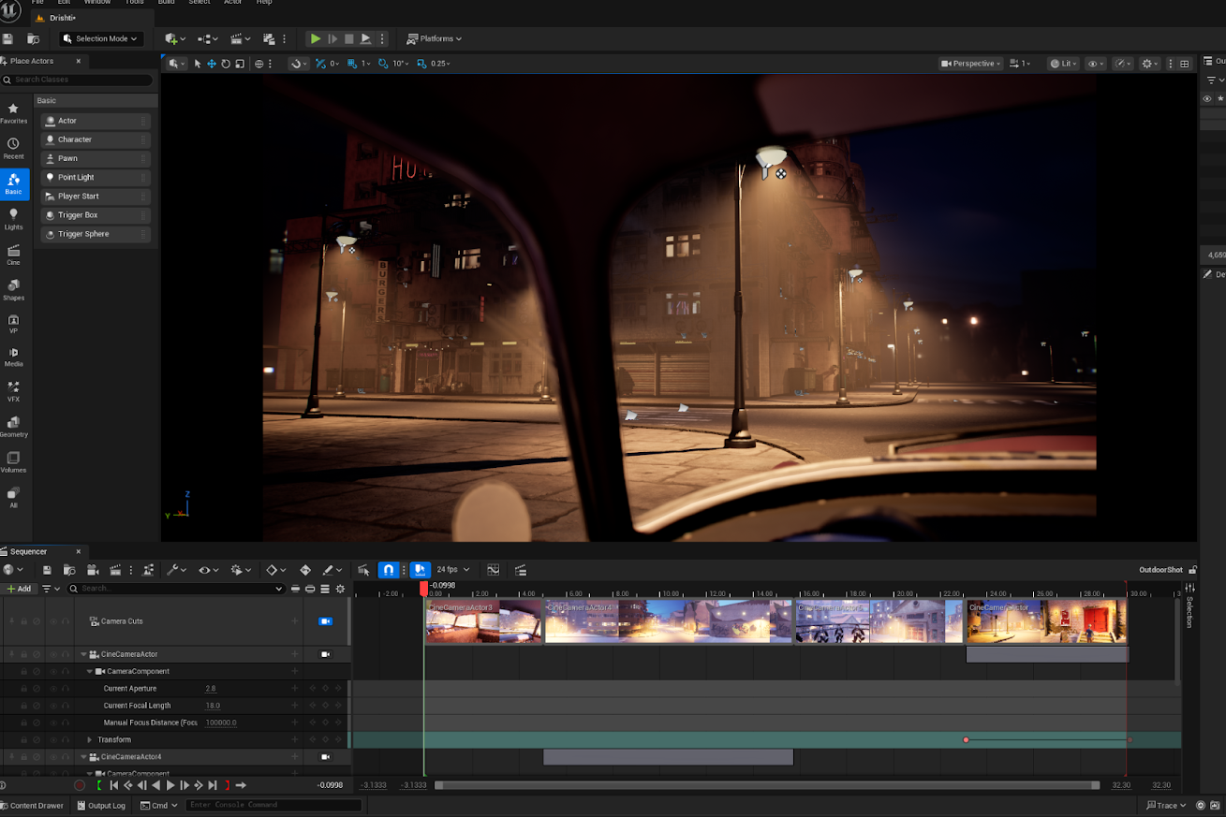Open the 24 fps frame rate dropdown
The height and width of the screenshot is (817, 1226).
[453, 570]
